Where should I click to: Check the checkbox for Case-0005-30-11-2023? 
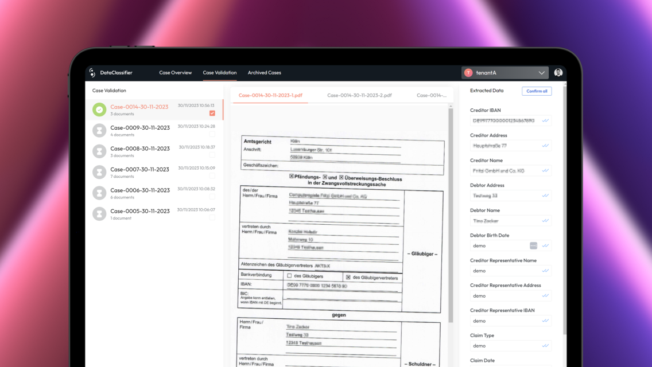(x=212, y=217)
